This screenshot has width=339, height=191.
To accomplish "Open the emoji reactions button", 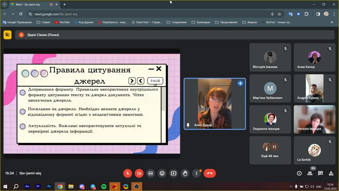I will [x=162, y=173].
